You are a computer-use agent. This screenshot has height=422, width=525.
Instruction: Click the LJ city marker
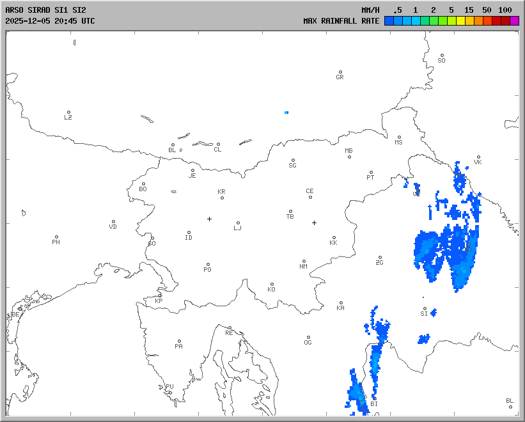pyautogui.click(x=239, y=223)
